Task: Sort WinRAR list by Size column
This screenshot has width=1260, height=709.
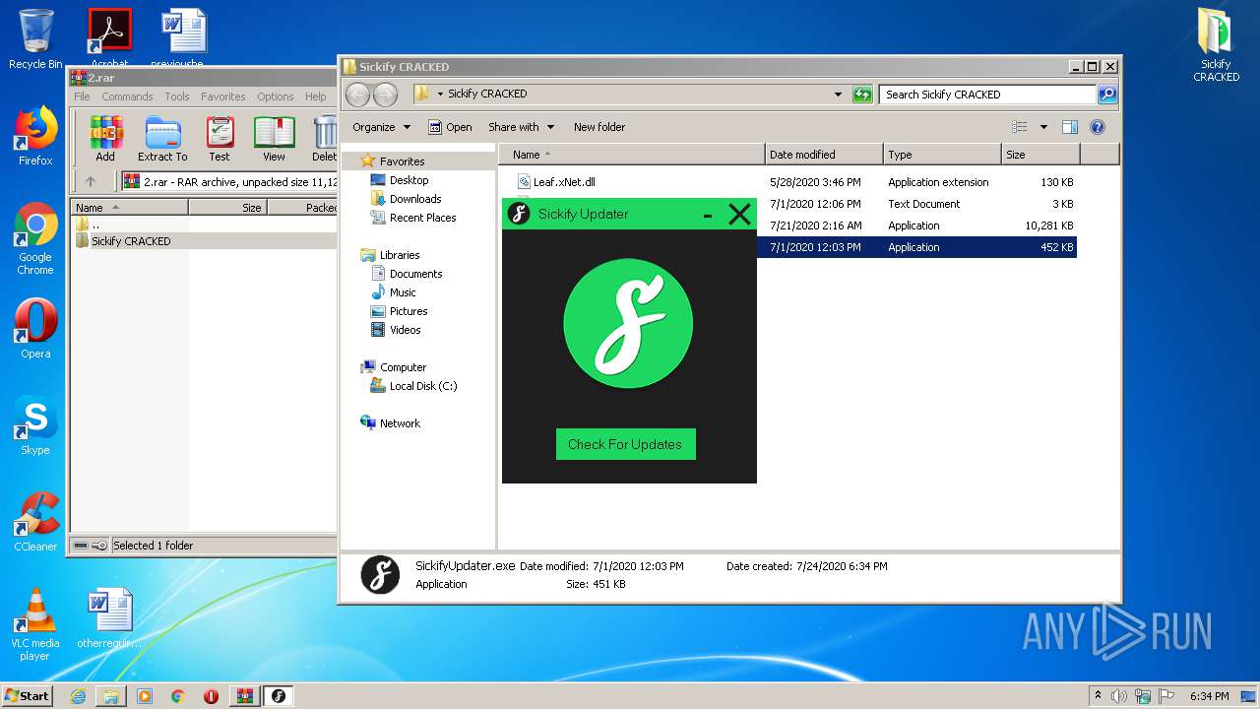Action: [x=227, y=208]
